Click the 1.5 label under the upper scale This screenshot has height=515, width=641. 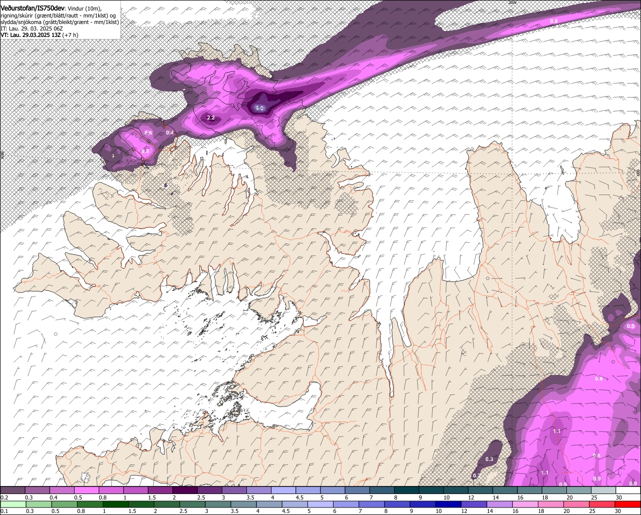pyautogui.click(x=152, y=498)
